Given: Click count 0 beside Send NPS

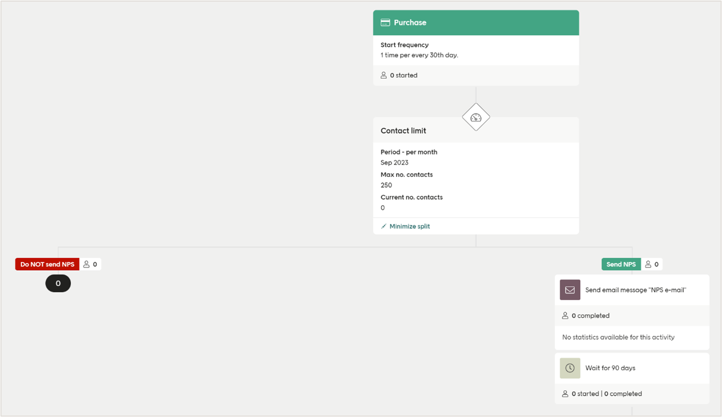Looking at the screenshot, I should [x=656, y=264].
